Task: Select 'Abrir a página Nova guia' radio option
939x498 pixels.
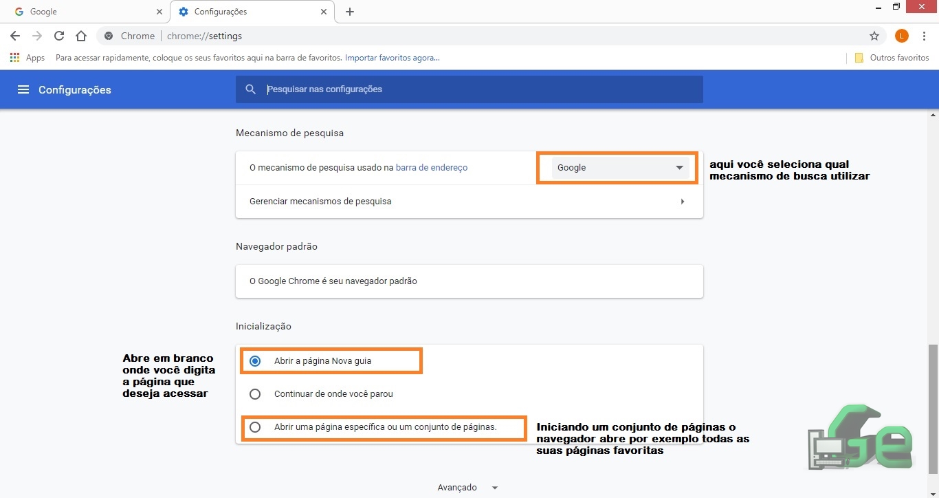Action: (x=255, y=360)
